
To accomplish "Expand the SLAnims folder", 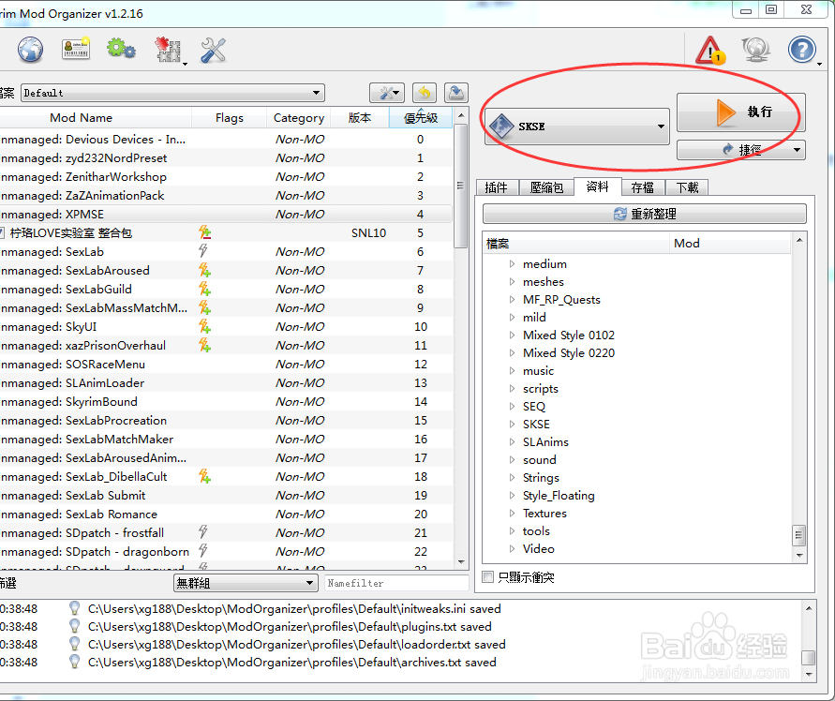I will click(512, 441).
